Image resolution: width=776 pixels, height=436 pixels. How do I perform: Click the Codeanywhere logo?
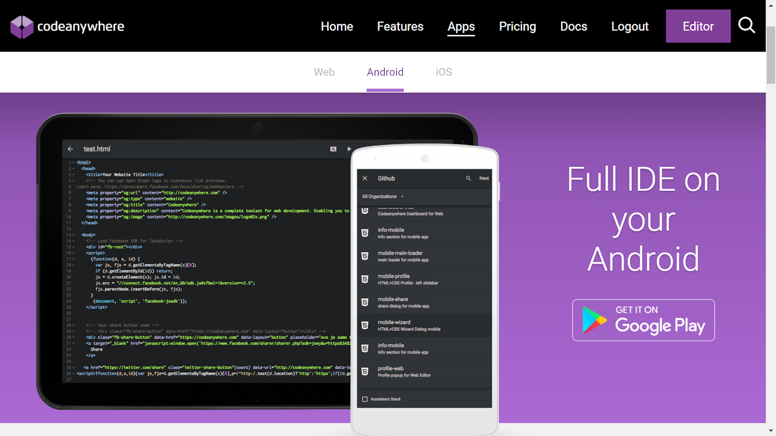(67, 27)
